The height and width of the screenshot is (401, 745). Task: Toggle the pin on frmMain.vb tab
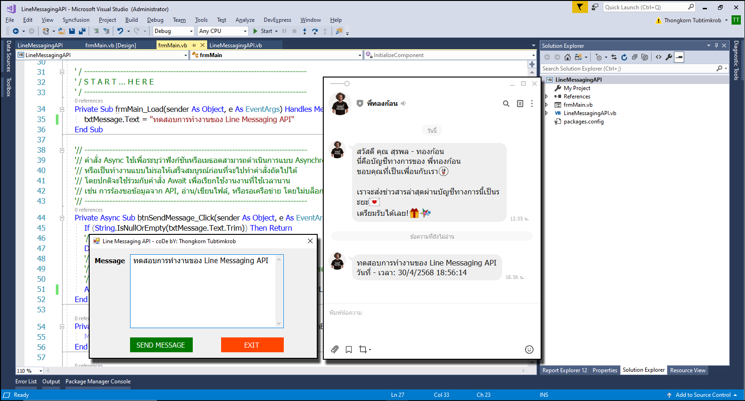click(194, 45)
